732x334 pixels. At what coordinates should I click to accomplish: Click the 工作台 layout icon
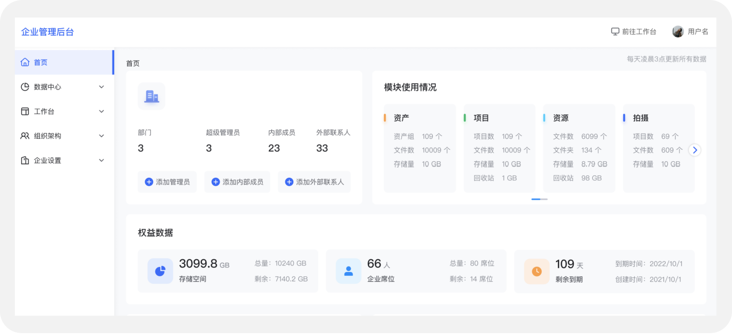click(x=25, y=111)
